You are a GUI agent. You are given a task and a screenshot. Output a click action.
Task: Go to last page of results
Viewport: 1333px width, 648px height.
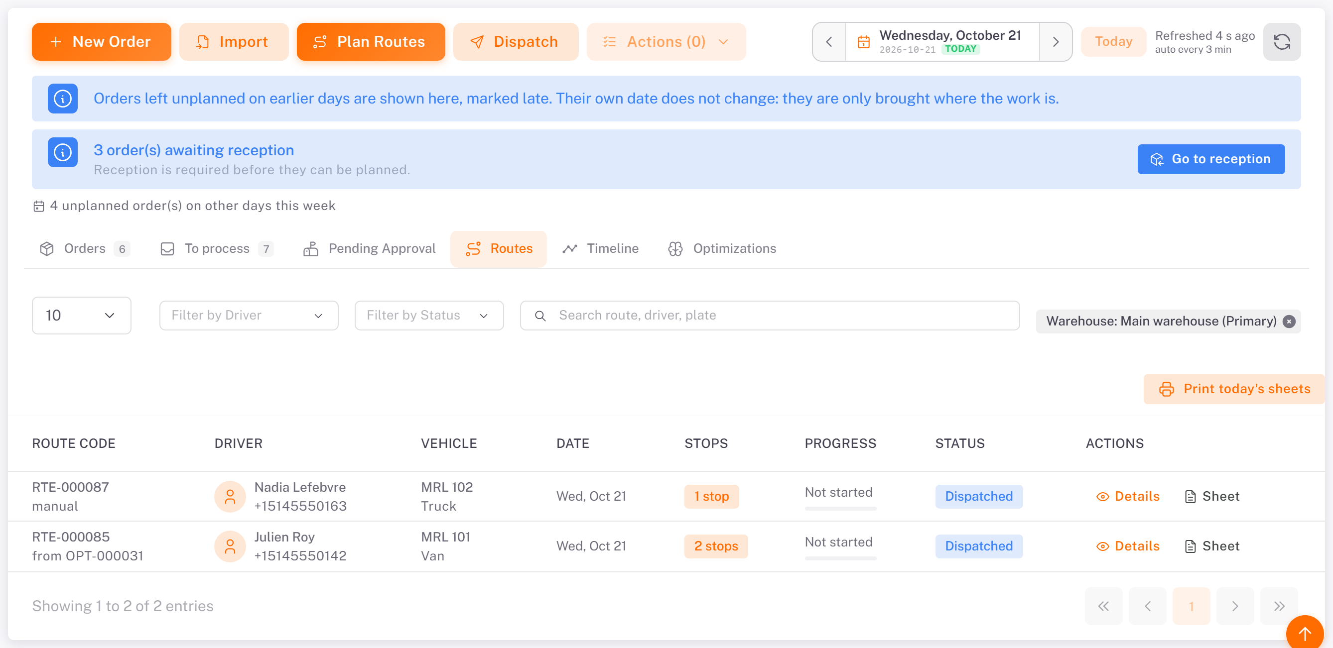click(x=1279, y=606)
